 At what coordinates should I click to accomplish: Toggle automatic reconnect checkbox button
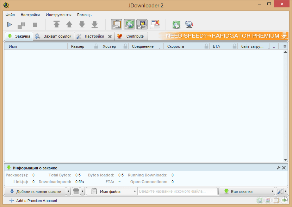coord(129,25)
